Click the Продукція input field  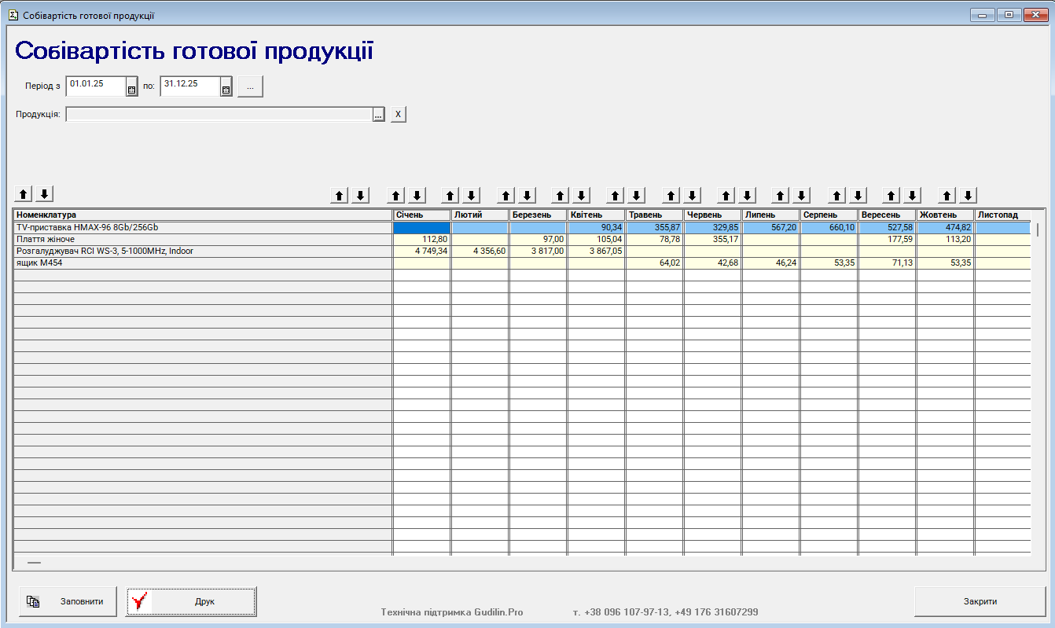pyautogui.click(x=219, y=115)
